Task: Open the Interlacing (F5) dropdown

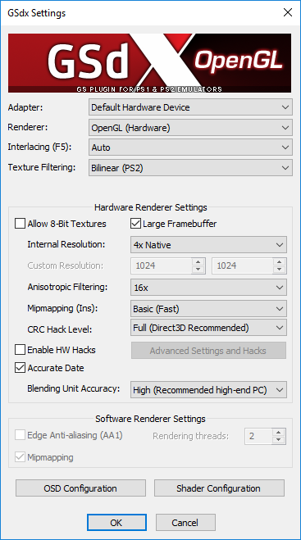Action: point(190,147)
